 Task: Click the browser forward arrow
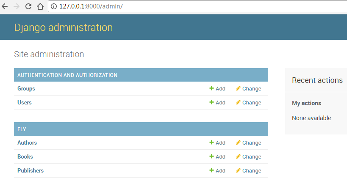(17, 6)
